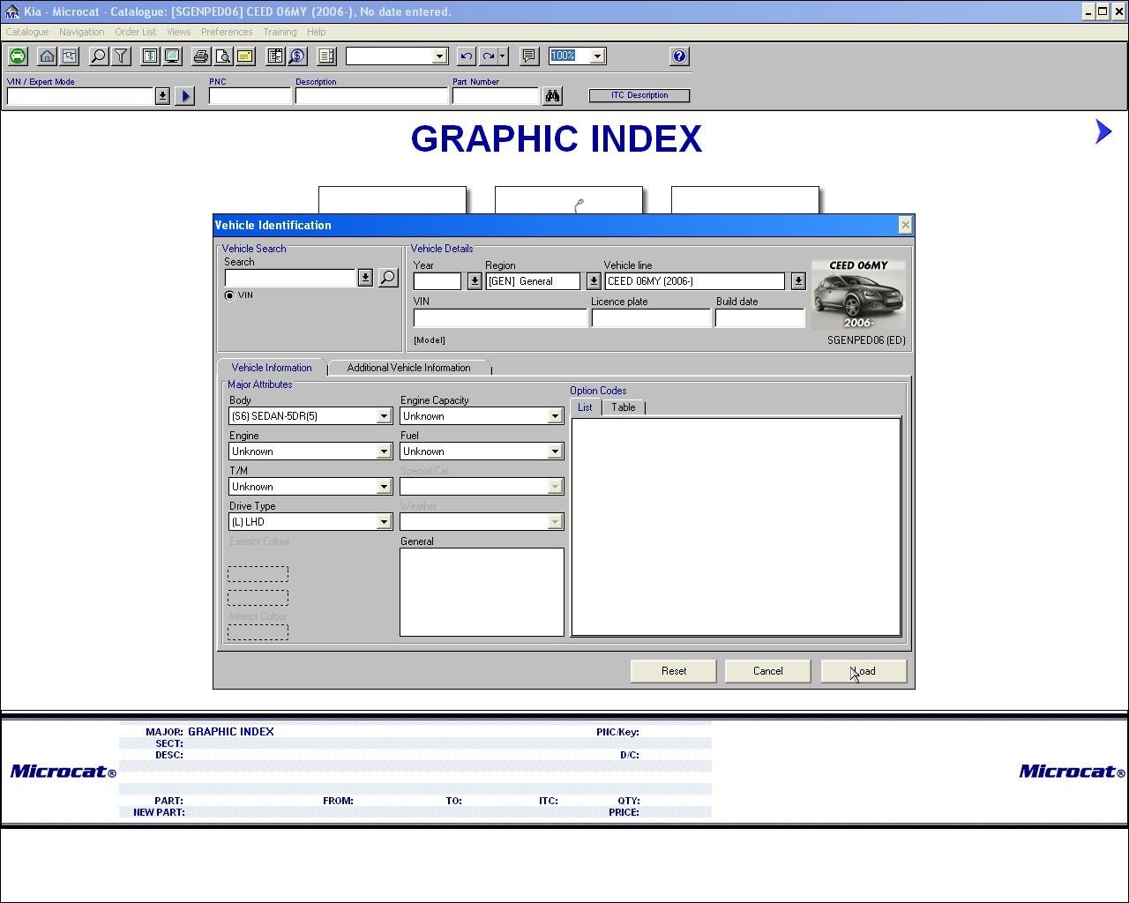The image size is (1129, 903).
Task: Click the PNC input field
Action: pyautogui.click(x=250, y=96)
